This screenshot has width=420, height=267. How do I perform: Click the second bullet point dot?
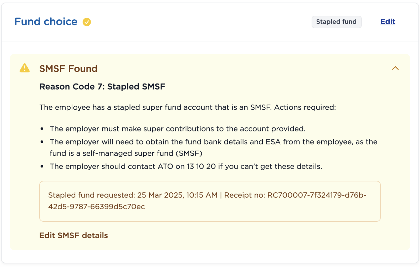tap(42, 142)
